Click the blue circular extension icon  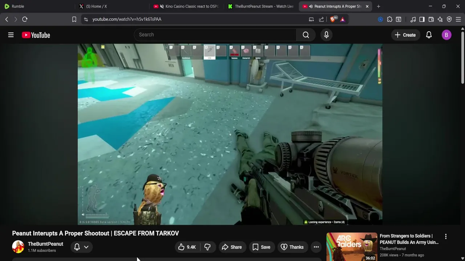pos(380,19)
